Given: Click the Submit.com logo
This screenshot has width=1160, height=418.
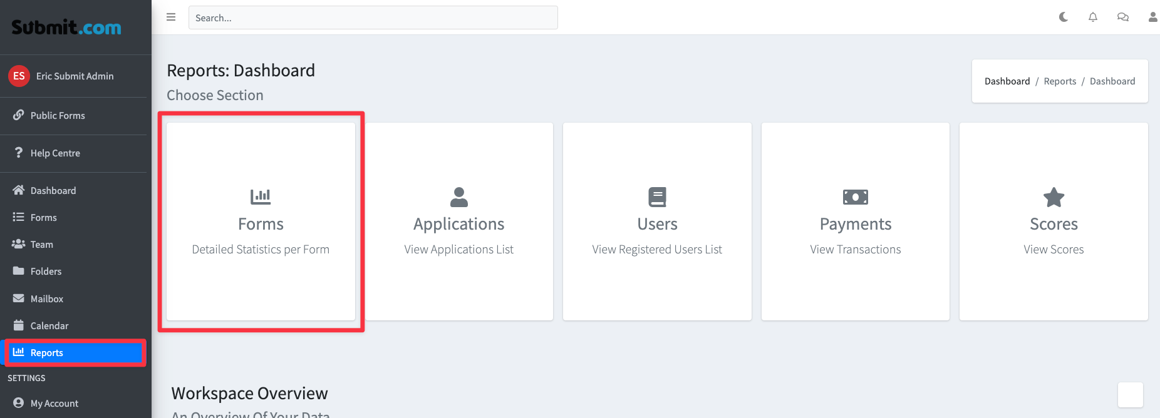Looking at the screenshot, I should [x=66, y=28].
